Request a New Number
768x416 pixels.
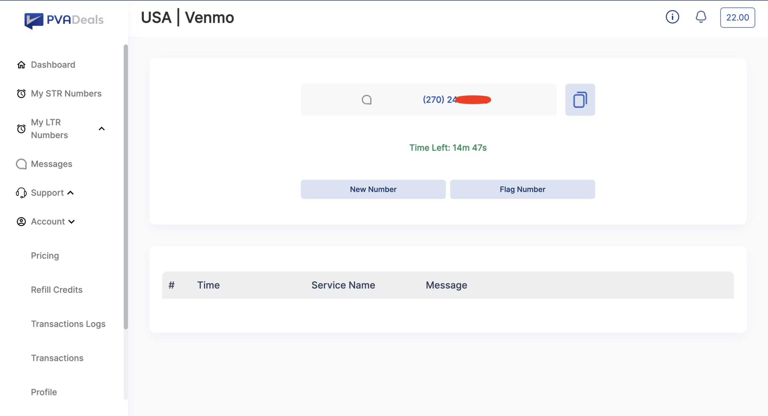tap(373, 189)
